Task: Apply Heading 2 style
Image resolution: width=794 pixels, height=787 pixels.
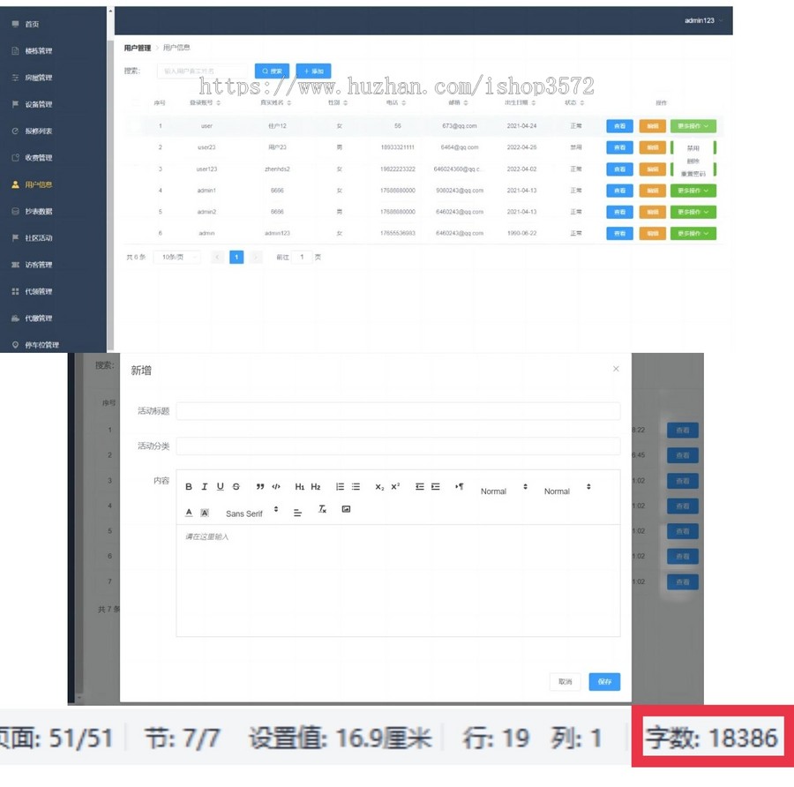Action: [316, 487]
